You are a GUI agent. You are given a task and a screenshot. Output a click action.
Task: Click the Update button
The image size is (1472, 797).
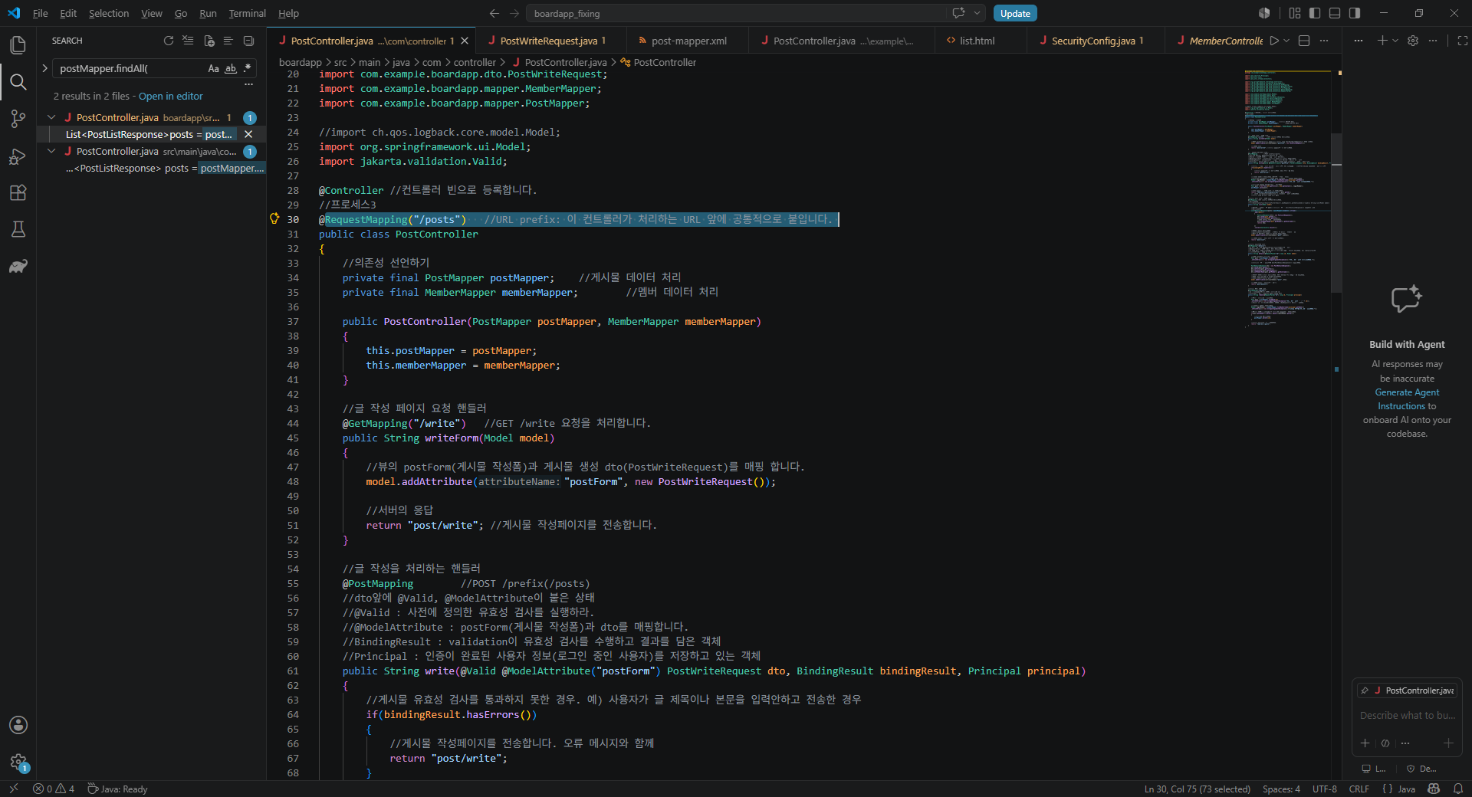pos(1015,13)
